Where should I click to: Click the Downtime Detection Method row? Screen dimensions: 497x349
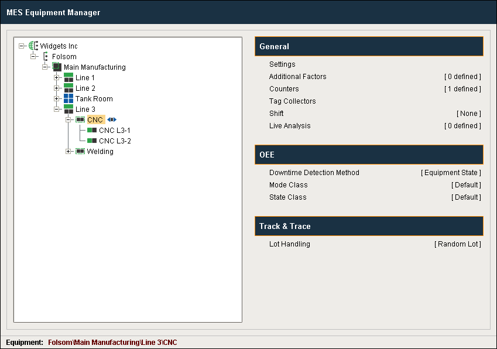[x=314, y=173]
